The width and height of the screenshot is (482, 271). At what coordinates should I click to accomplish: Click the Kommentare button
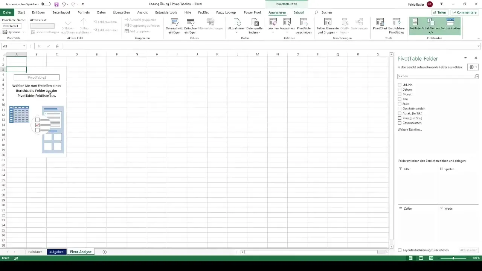464,12
